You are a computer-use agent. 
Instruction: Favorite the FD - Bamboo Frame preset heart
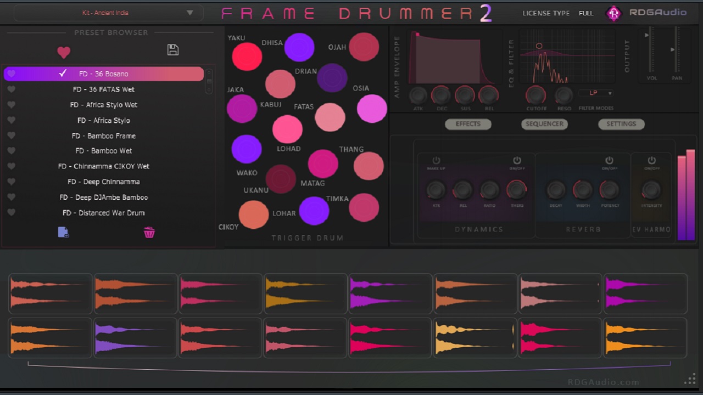click(x=11, y=135)
